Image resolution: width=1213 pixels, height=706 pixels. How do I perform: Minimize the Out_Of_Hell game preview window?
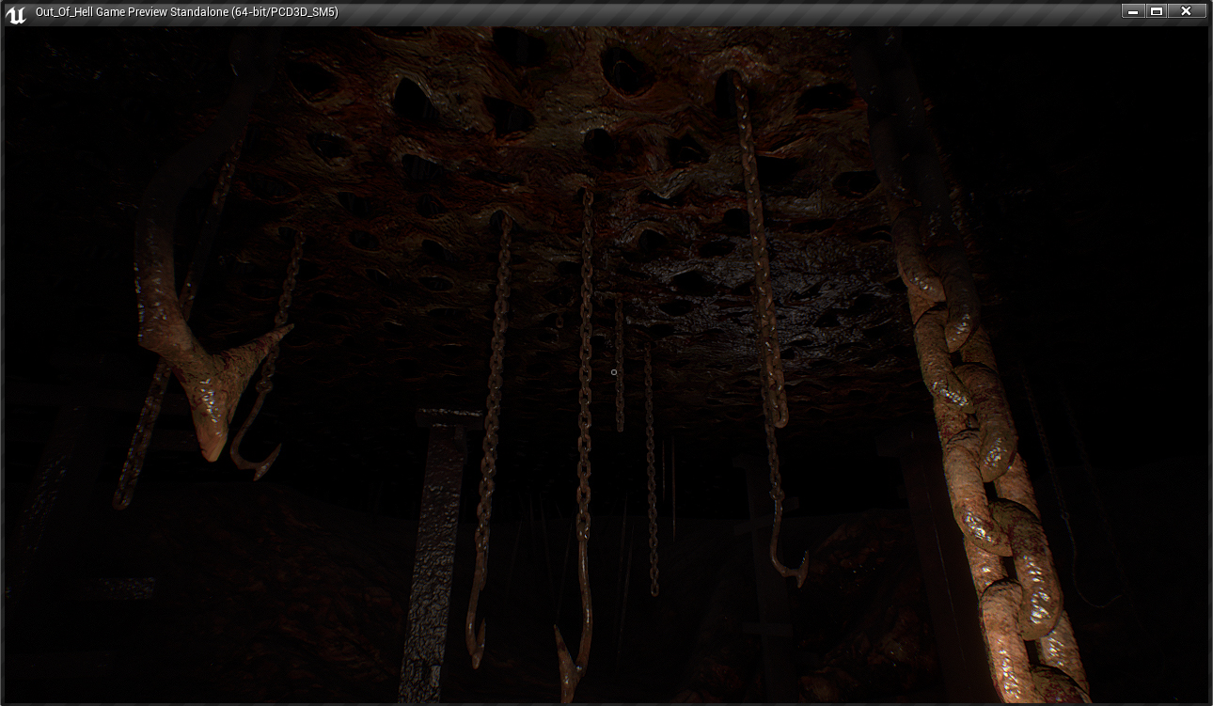tap(1132, 11)
